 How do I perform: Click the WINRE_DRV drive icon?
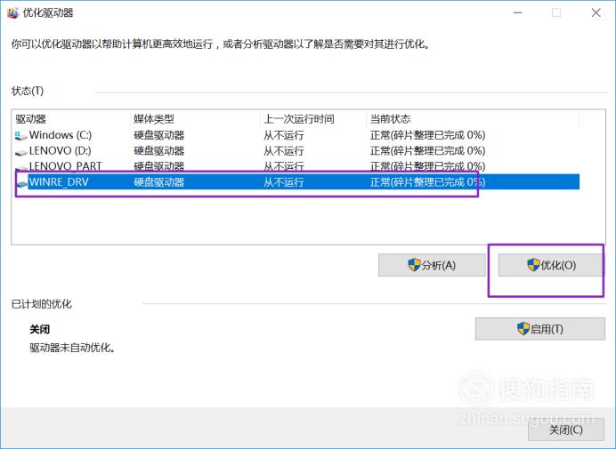pyautogui.click(x=21, y=183)
